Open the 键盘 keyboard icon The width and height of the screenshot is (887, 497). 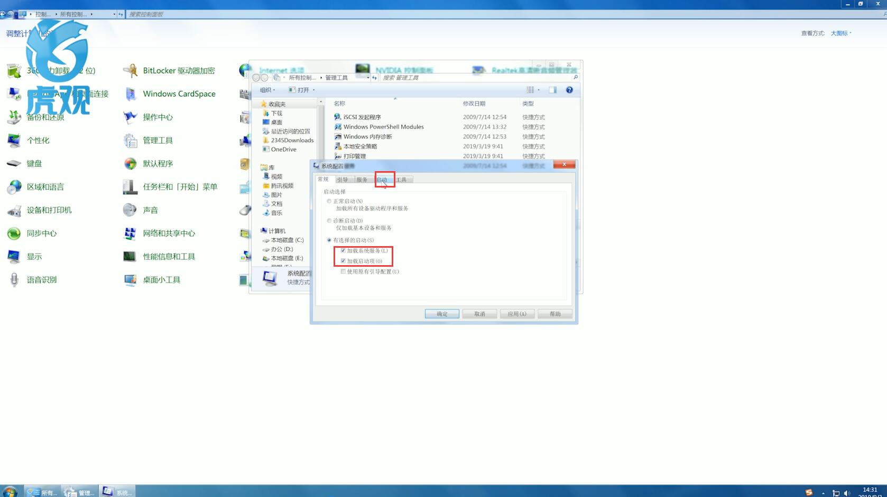coord(14,164)
